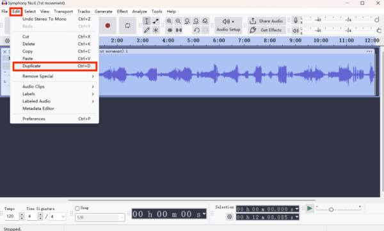Select Cut in the Edit menu

click(54, 36)
